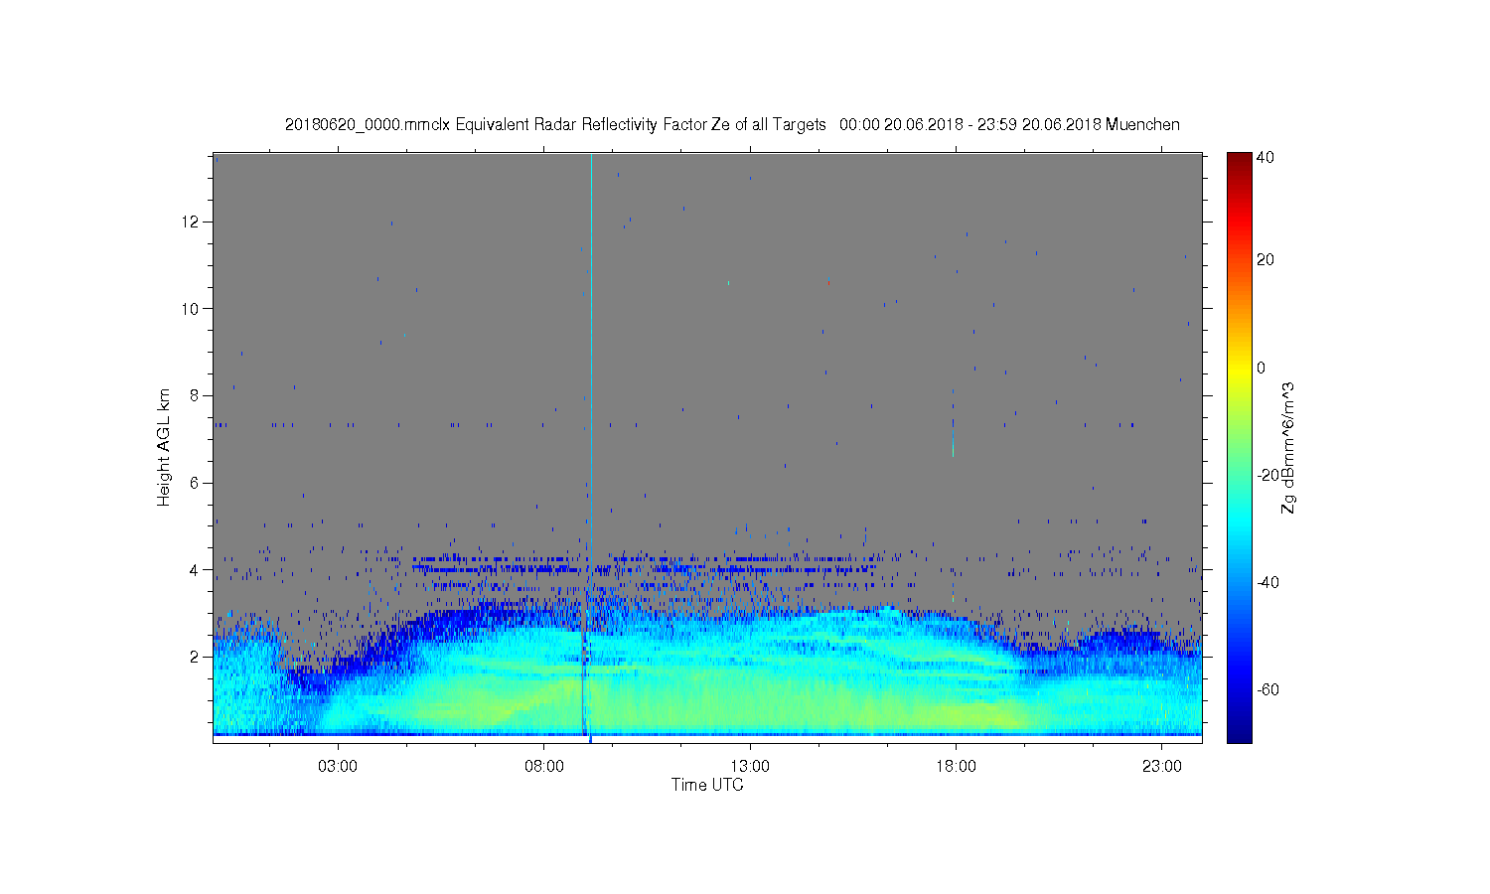This screenshot has width=1490, height=894.
Task: Click the height tick label 6
Action: [195, 483]
